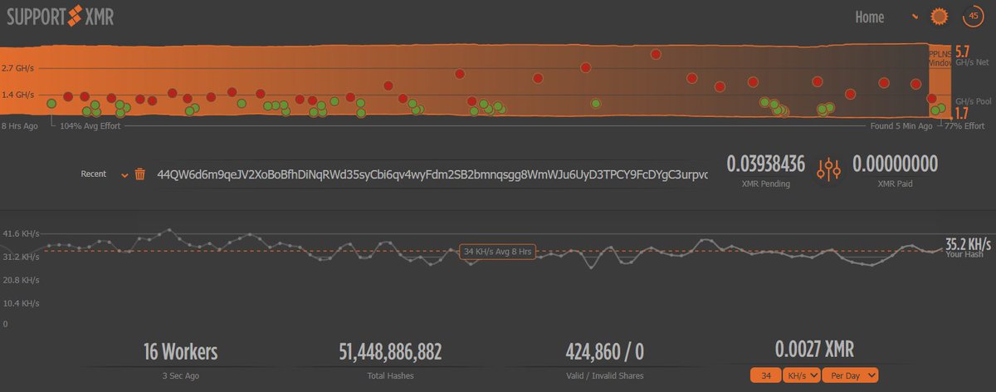
Task: Click the 0.00000000 XMR Paid value
Action: (895, 164)
